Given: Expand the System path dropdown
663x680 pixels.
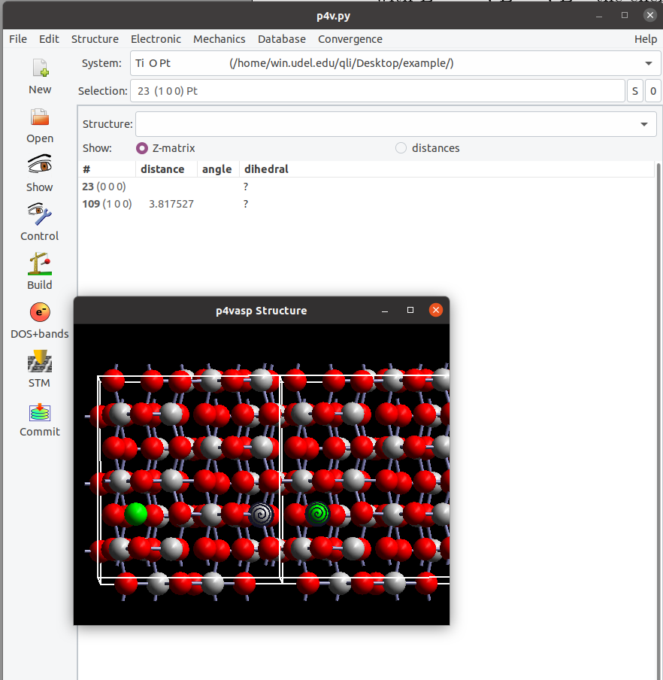Looking at the screenshot, I should [648, 64].
